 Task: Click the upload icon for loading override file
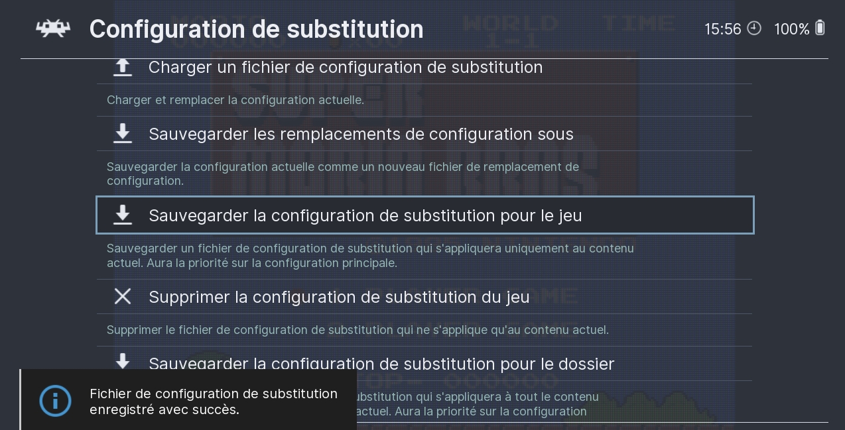pyautogui.click(x=123, y=67)
